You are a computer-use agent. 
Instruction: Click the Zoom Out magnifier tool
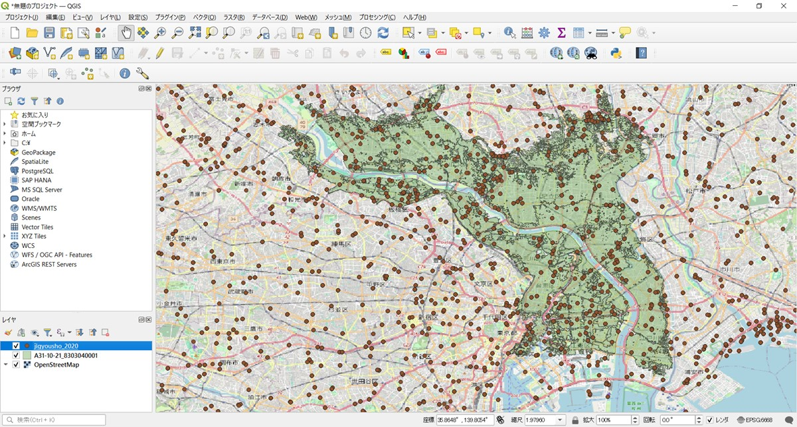click(x=177, y=32)
